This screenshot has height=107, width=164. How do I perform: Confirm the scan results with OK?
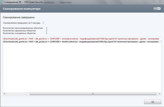[153, 102]
